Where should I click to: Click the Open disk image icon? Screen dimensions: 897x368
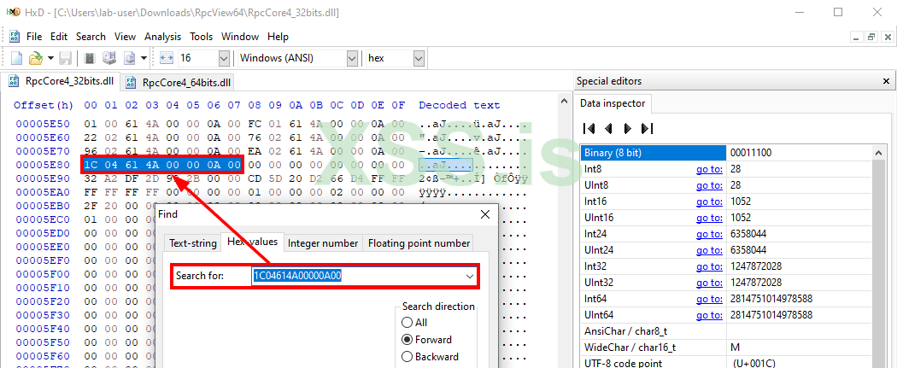[129, 58]
